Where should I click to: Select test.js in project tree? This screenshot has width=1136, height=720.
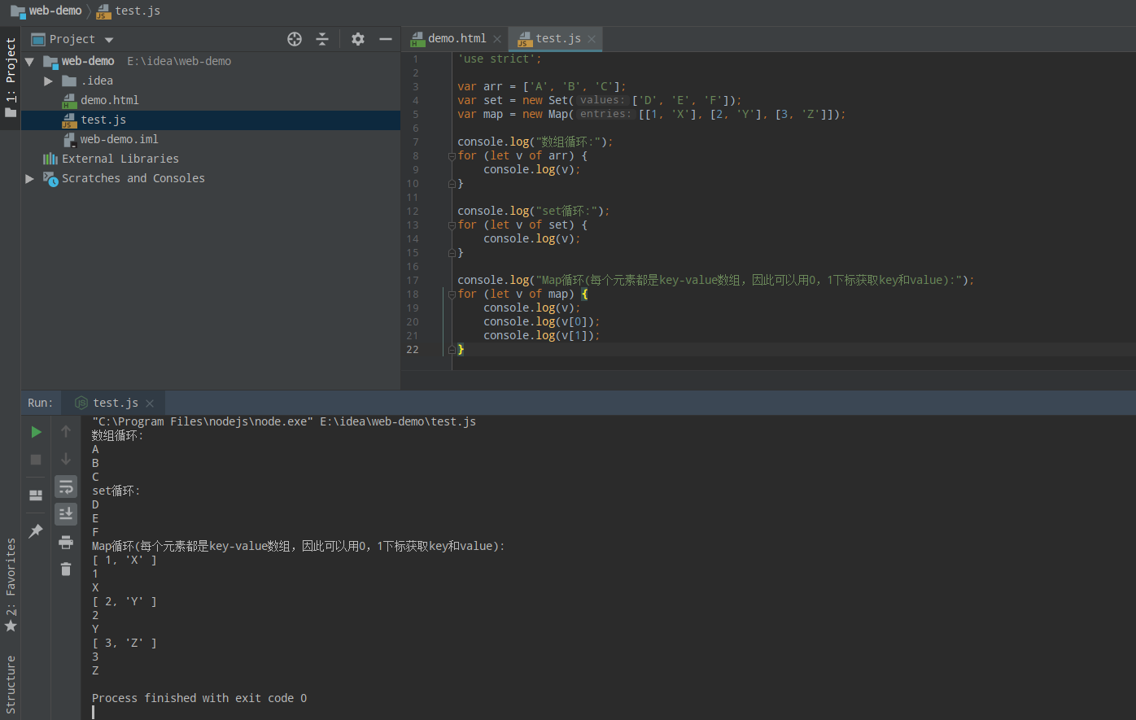103,120
